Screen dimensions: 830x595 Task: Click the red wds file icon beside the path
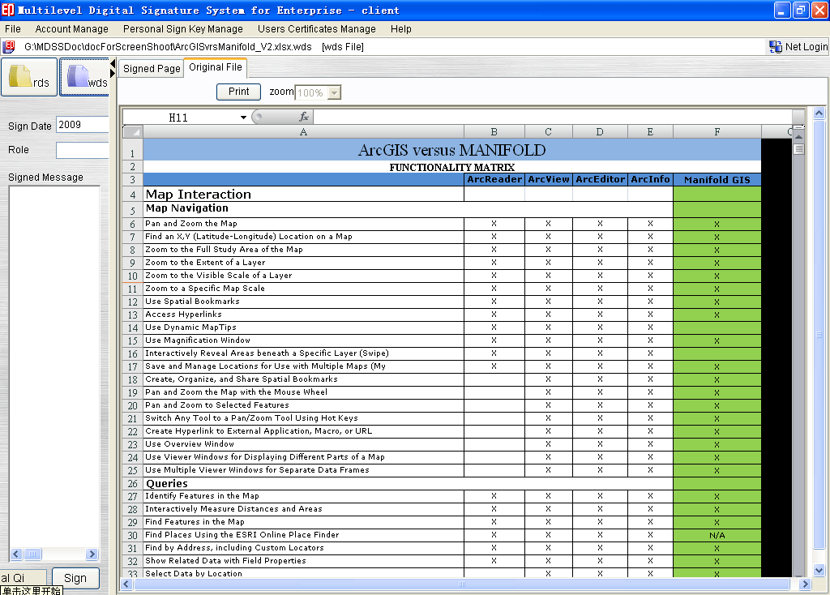tap(9, 46)
